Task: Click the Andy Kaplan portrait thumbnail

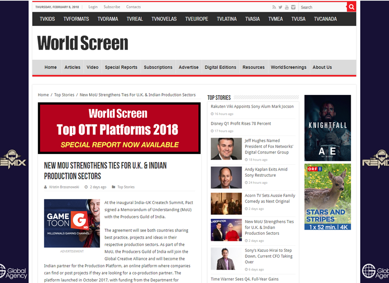Action: click(226, 178)
